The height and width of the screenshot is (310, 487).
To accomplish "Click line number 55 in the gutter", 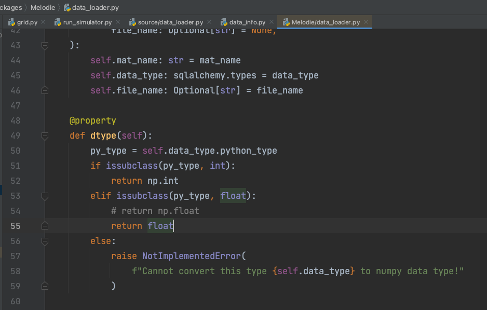I will click(15, 226).
